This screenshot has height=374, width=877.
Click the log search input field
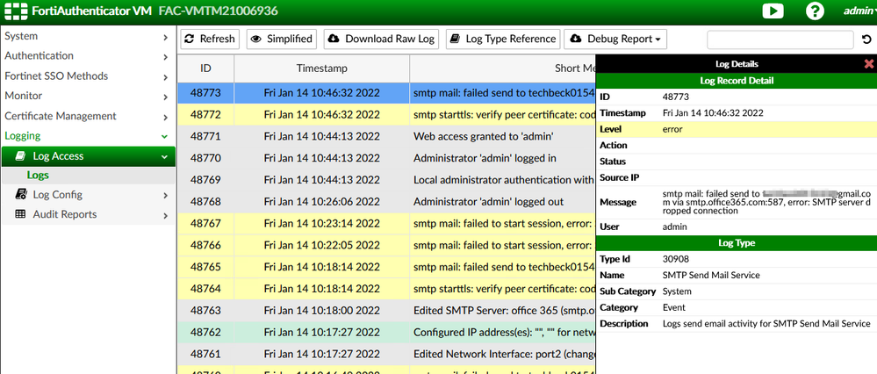click(x=780, y=40)
